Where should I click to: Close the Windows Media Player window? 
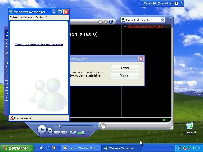click(x=171, y=18)
